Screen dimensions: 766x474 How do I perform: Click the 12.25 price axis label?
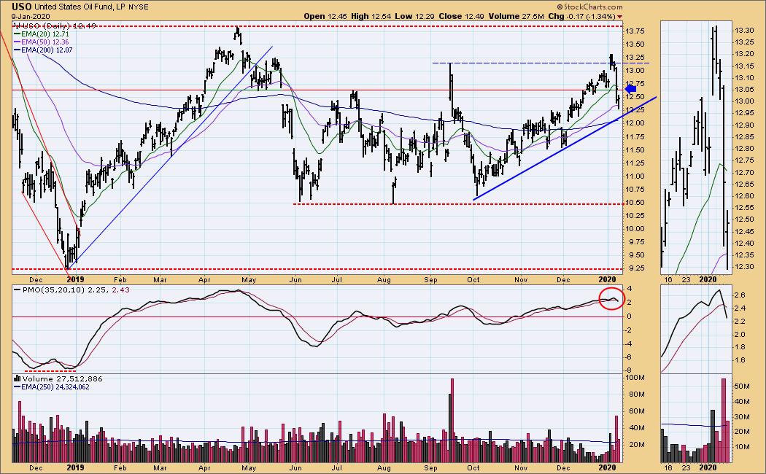coord(635,110)
